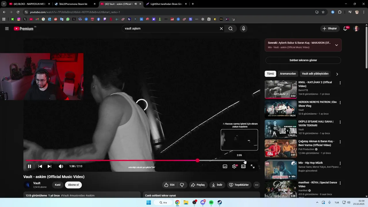
Task: Open Chrome media controls icon
Action: 350,12
